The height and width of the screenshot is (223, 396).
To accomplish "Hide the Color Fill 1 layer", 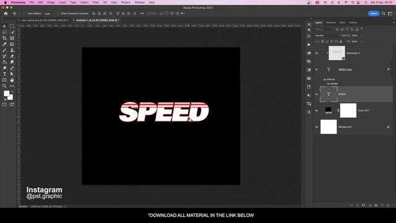I will coord(316,110).
